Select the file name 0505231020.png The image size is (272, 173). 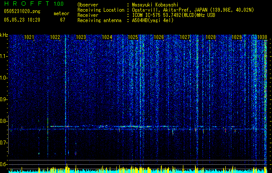[x=22, y=11]
